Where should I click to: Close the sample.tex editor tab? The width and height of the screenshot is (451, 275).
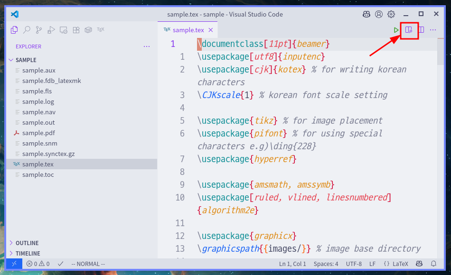211,30
